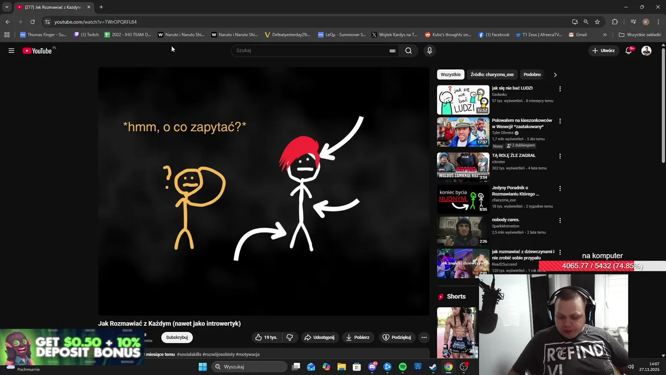Open 'jak się nie bać LUDZI' thumbnail
The width and height of the screenshot is (666, 375).
(463, 99)
